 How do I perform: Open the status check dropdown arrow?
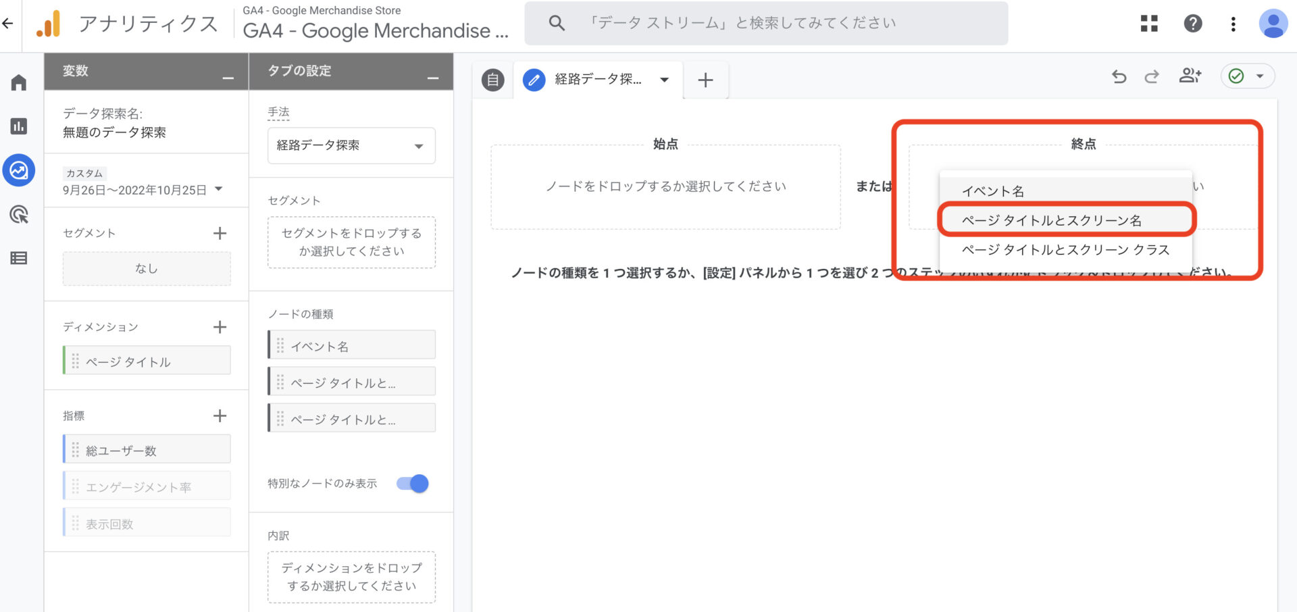click(x=1260, y=76)
